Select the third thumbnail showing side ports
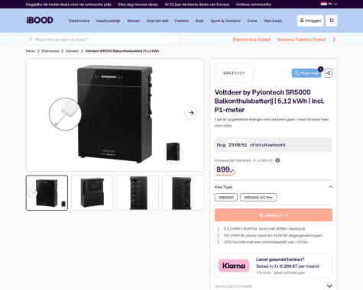Screen dimensions: 363x290 [138, 193]
